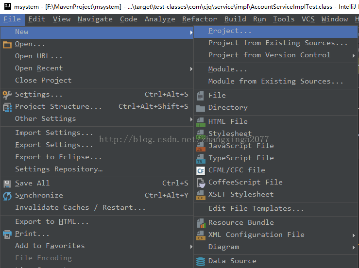
Task: Click the XML Configuration File icon
Action: 201,235
